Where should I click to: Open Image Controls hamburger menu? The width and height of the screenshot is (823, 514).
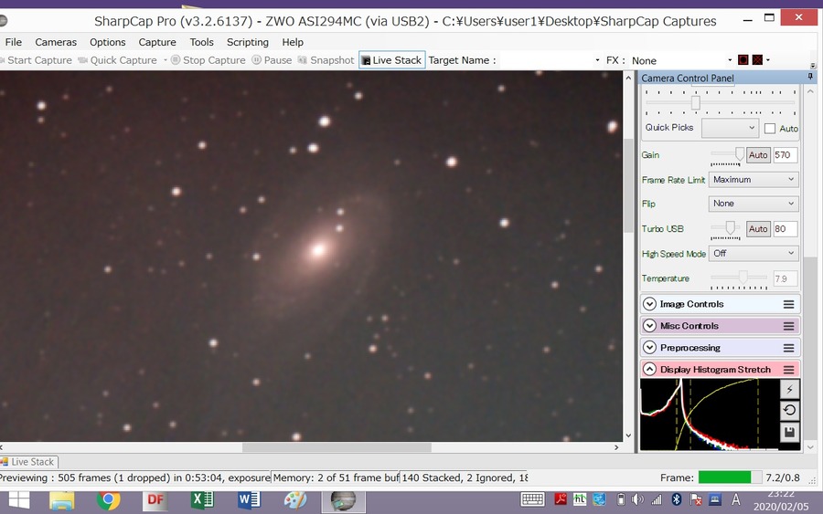click(x=788, y=304)
